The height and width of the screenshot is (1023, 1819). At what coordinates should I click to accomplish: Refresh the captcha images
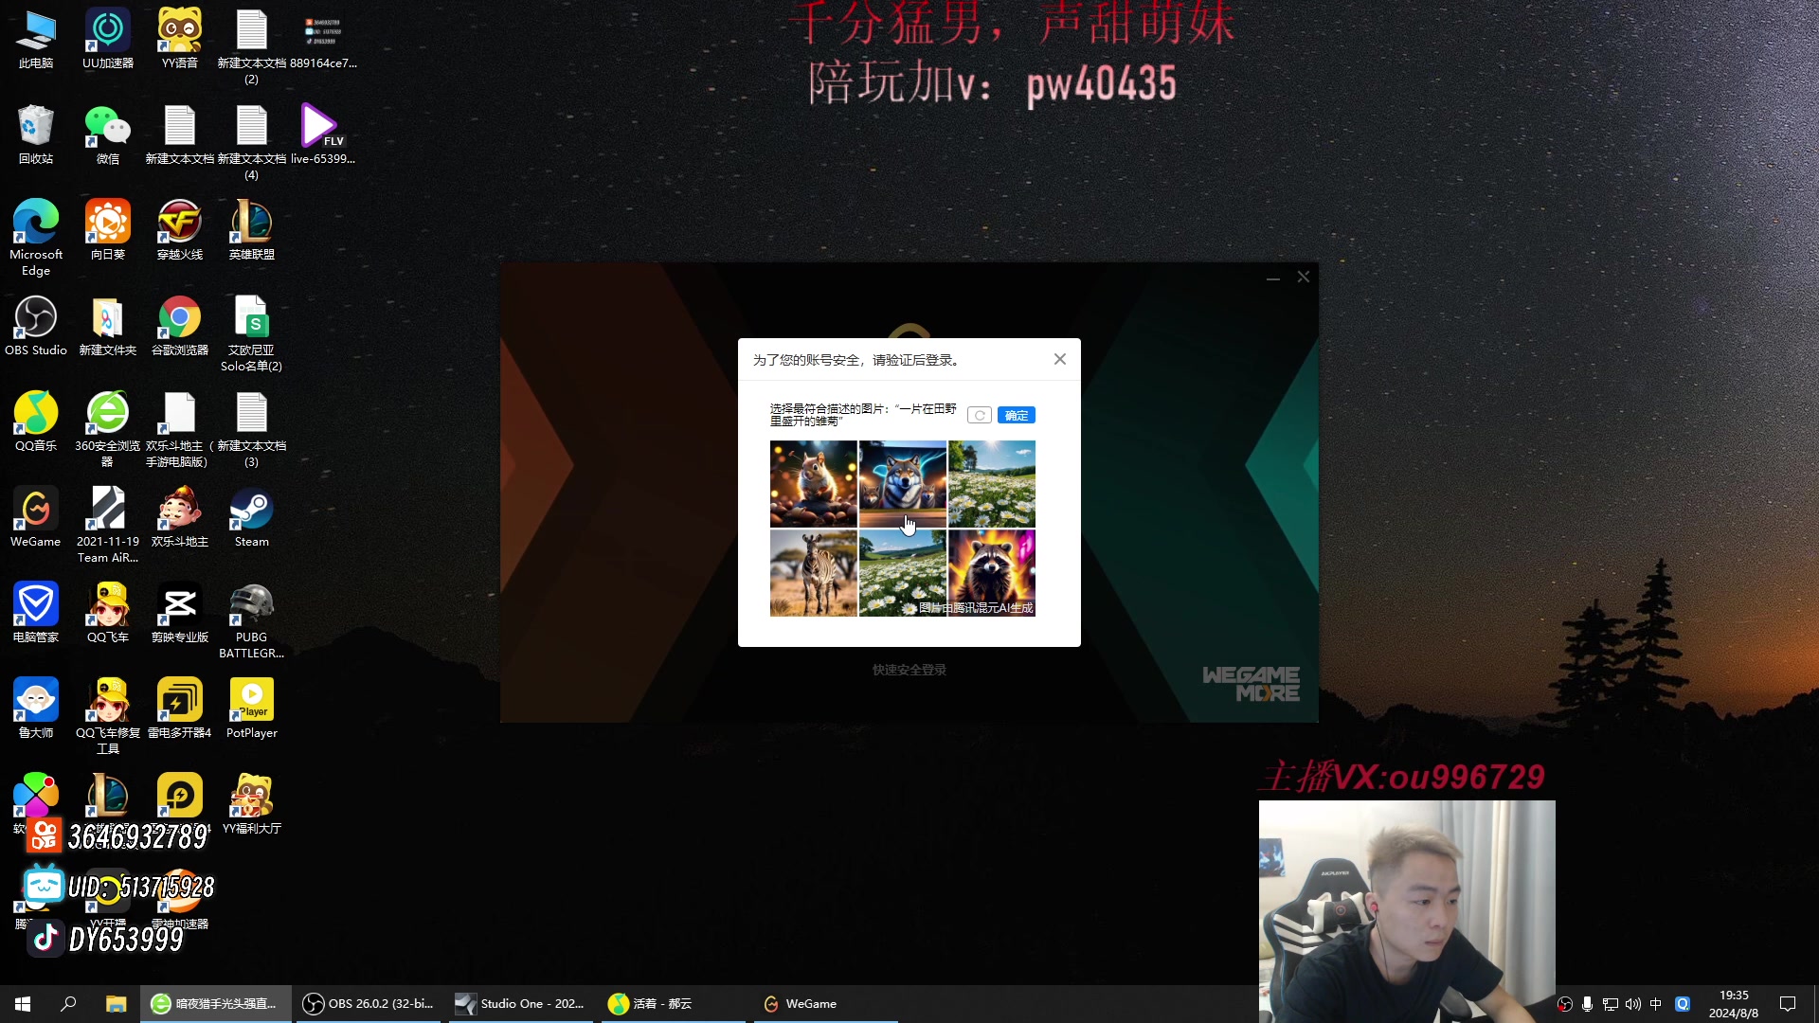[980, 416]
